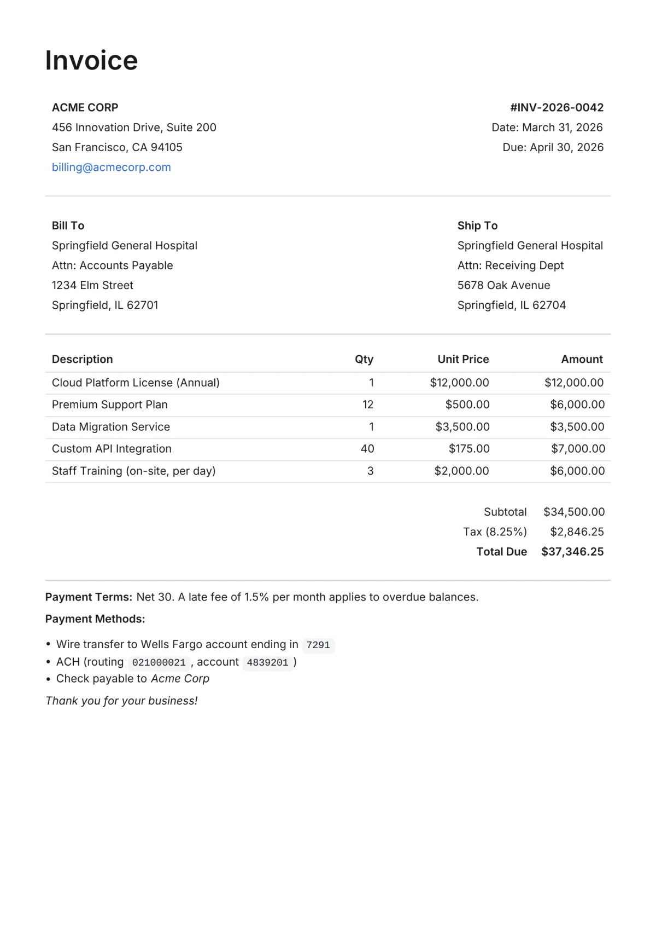
Task: Click the $2,000.00 unit price cell
Action: [461, 471]
